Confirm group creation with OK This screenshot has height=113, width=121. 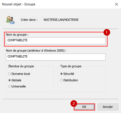point(84,107)
